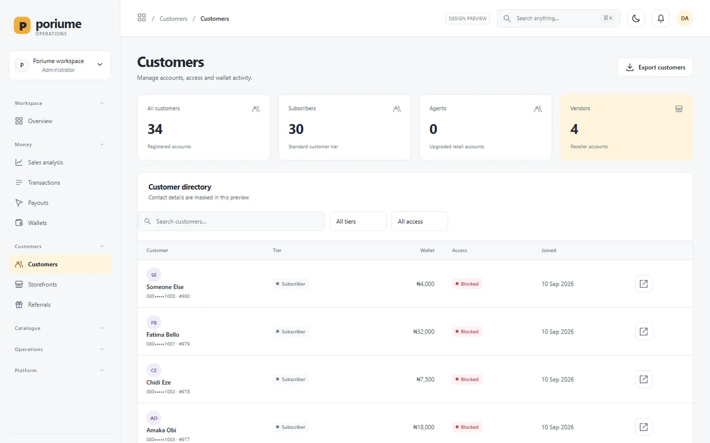The width and height of the screenshot is (710, 443).
Task: Open details for Amaka Obi
Action: (x=643, y=427)
